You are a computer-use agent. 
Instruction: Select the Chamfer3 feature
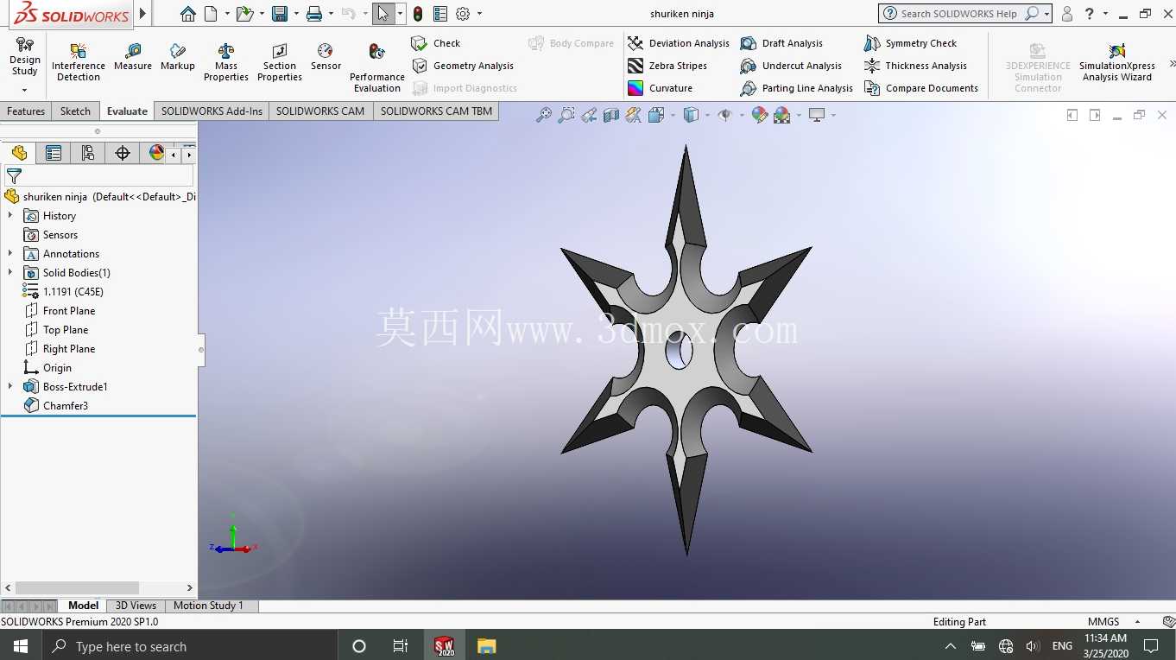[56, 406]
